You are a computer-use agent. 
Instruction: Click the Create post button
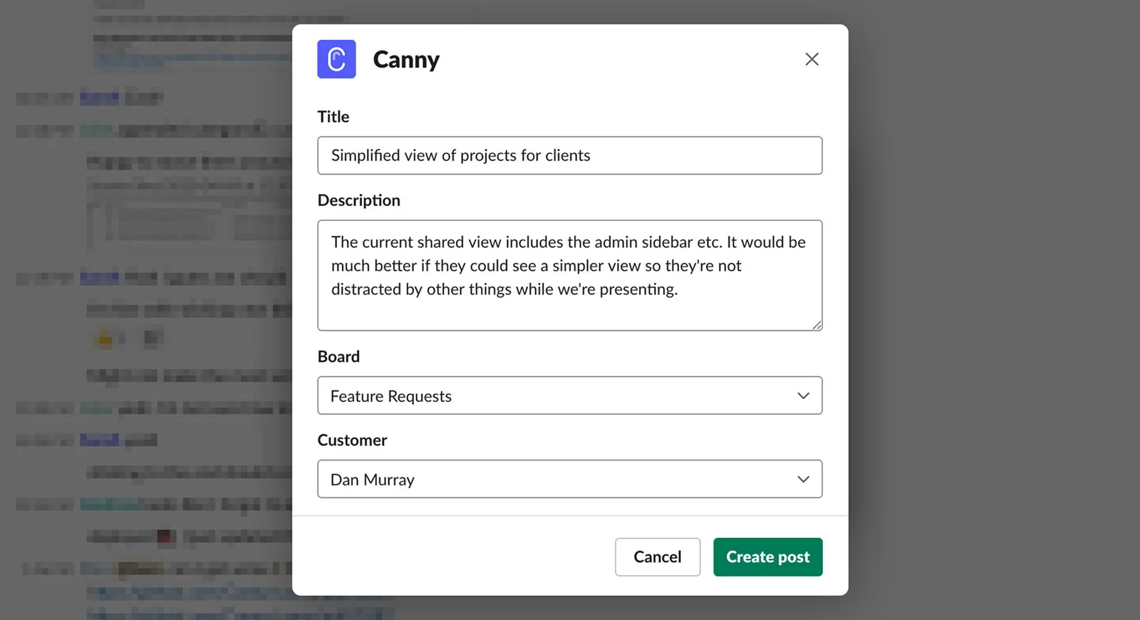[x=767, y=557]
